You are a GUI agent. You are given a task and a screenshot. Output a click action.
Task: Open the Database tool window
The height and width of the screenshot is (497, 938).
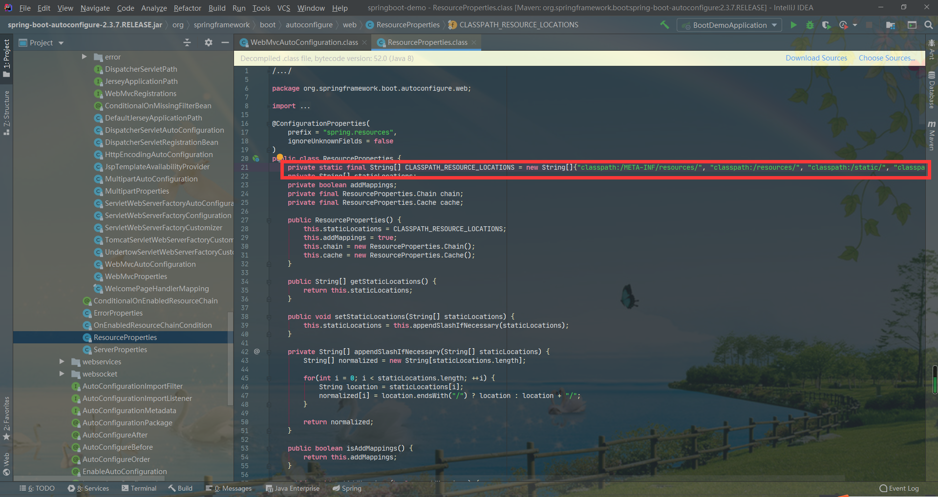click(x=932, y=90)
